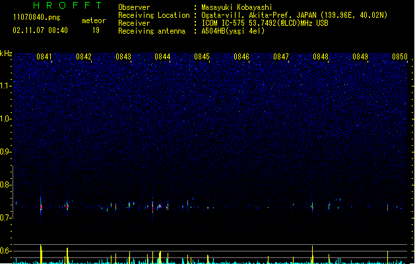
Task: Click receiver text ICOM IC-575 53.7492 MHz USB
Action: click(265, 23)
